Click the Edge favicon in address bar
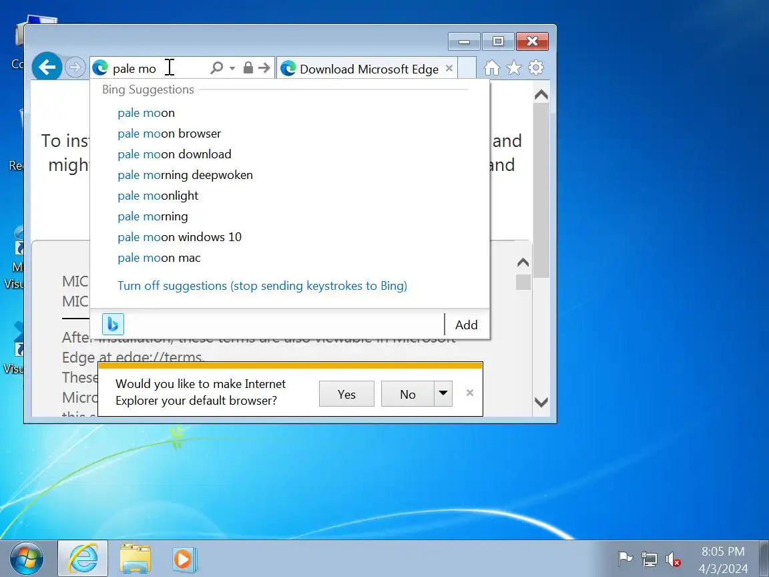The image size is (769, 577). (x=100, y=67)
